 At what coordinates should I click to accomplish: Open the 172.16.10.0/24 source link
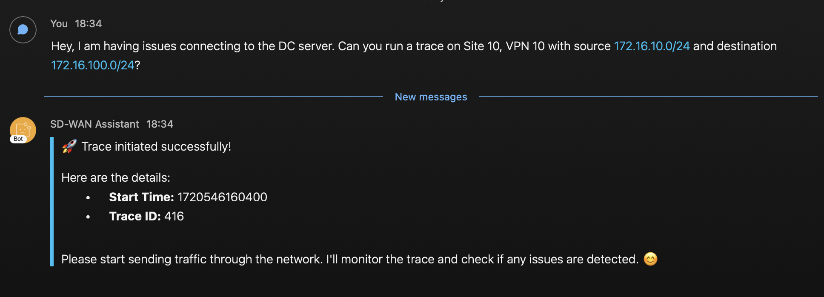(652, 46)
